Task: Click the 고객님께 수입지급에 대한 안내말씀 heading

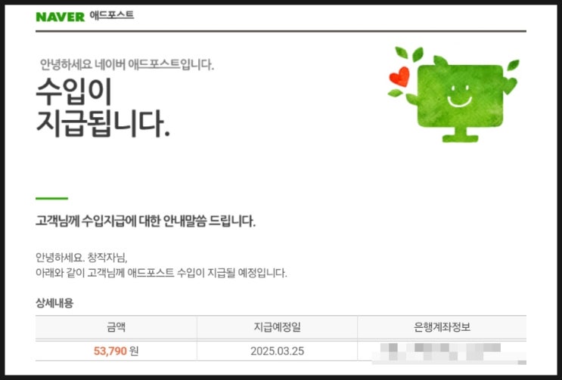Action: point(145,221)
